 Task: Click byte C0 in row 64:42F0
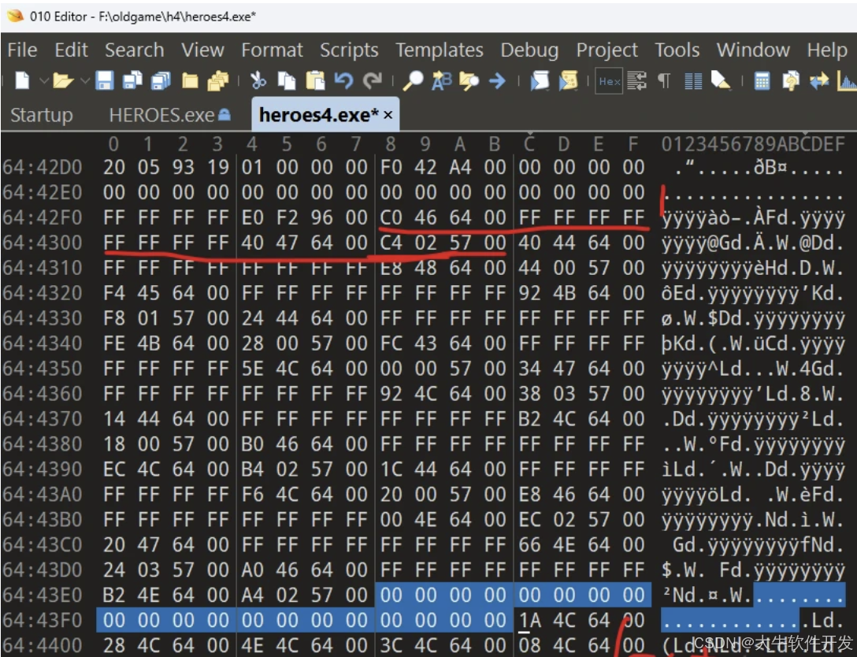[x=391, y=217]
